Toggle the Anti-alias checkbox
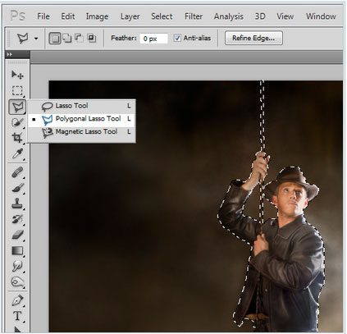 coord(177,38)
